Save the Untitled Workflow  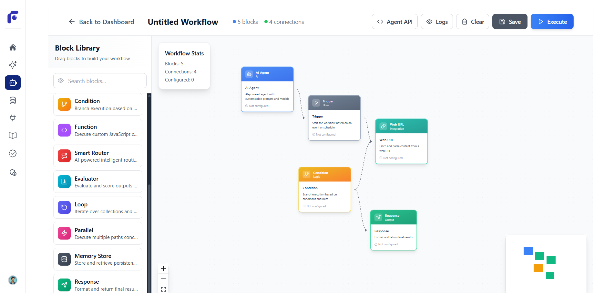tap(510, 21)
